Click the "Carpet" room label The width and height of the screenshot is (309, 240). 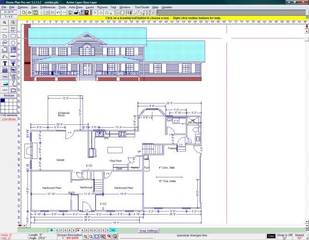60,160
